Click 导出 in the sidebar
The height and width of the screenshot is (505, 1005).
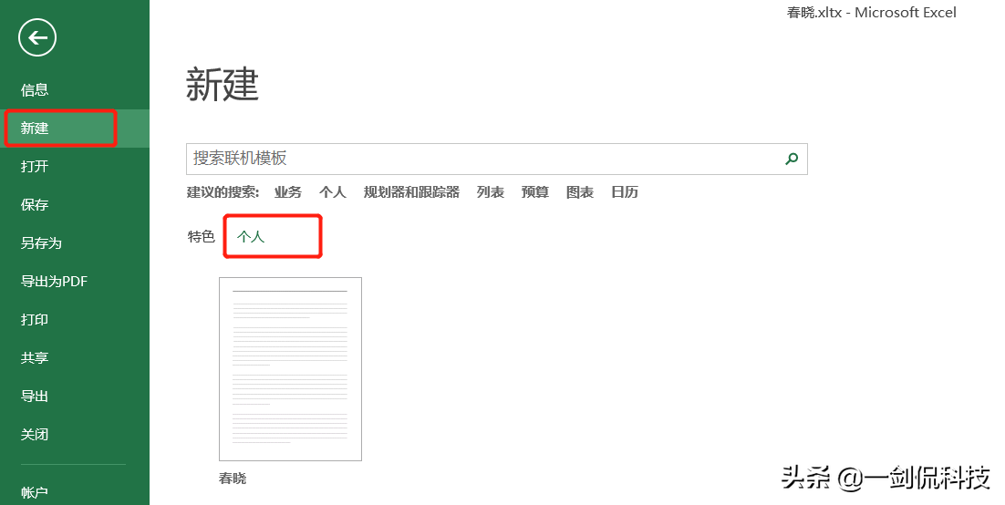(35, 397)
